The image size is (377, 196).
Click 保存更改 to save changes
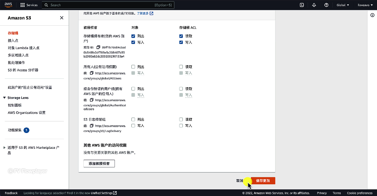coord(263,181)
